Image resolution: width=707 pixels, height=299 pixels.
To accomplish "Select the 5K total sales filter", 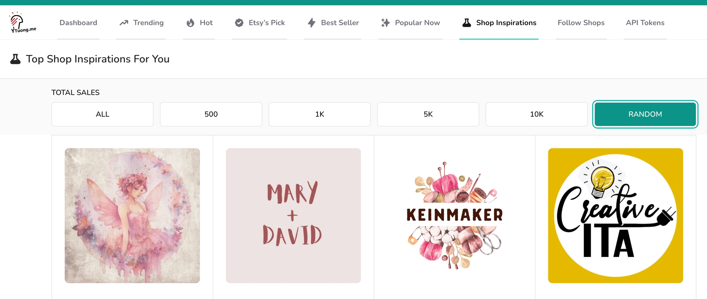I will coord(428,114).
